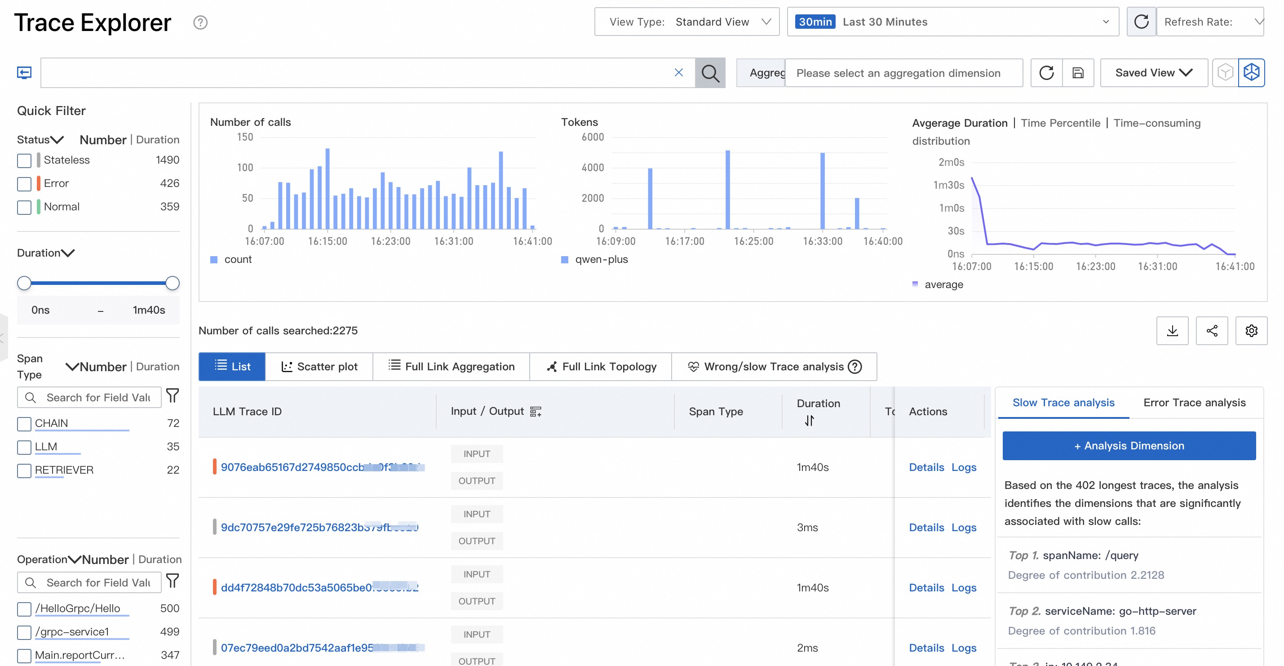The width and height of the screenshot is (1284, 666).
Task: Open the settings gear above the trace list
Action: click(1251, 330)
